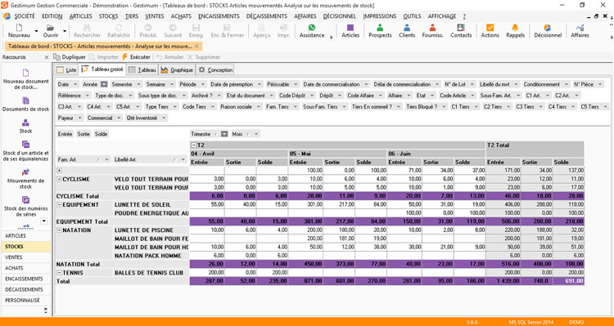Open the Stock shortcut in sidebar
Image resolution: width=614 pixels, height=326 pixels.
point(26,127)
